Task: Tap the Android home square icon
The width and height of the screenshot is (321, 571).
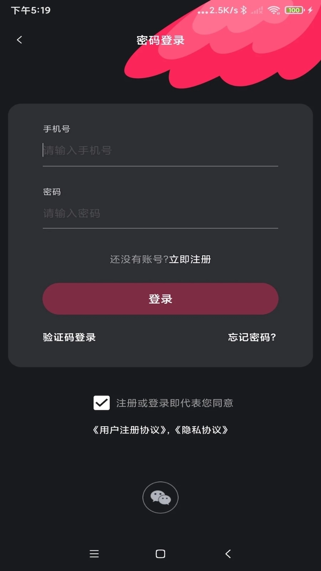Action: [x=160, y=554]
